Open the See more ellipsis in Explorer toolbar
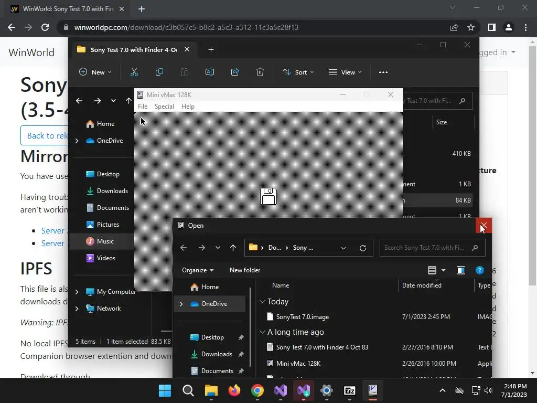This screenshot has width=537, height=403. [x=383, y=72]
